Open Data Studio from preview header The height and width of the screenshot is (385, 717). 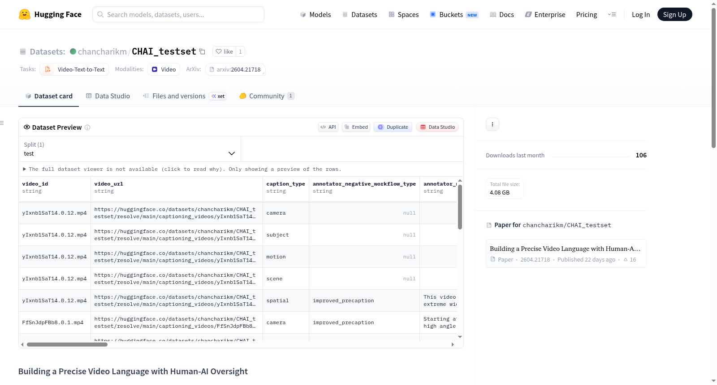(437, 127)
